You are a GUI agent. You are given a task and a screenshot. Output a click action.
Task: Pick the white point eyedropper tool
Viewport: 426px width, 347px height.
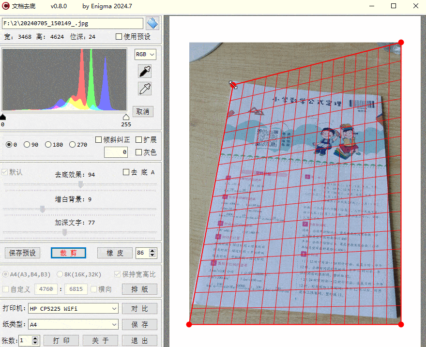(145, 89)
